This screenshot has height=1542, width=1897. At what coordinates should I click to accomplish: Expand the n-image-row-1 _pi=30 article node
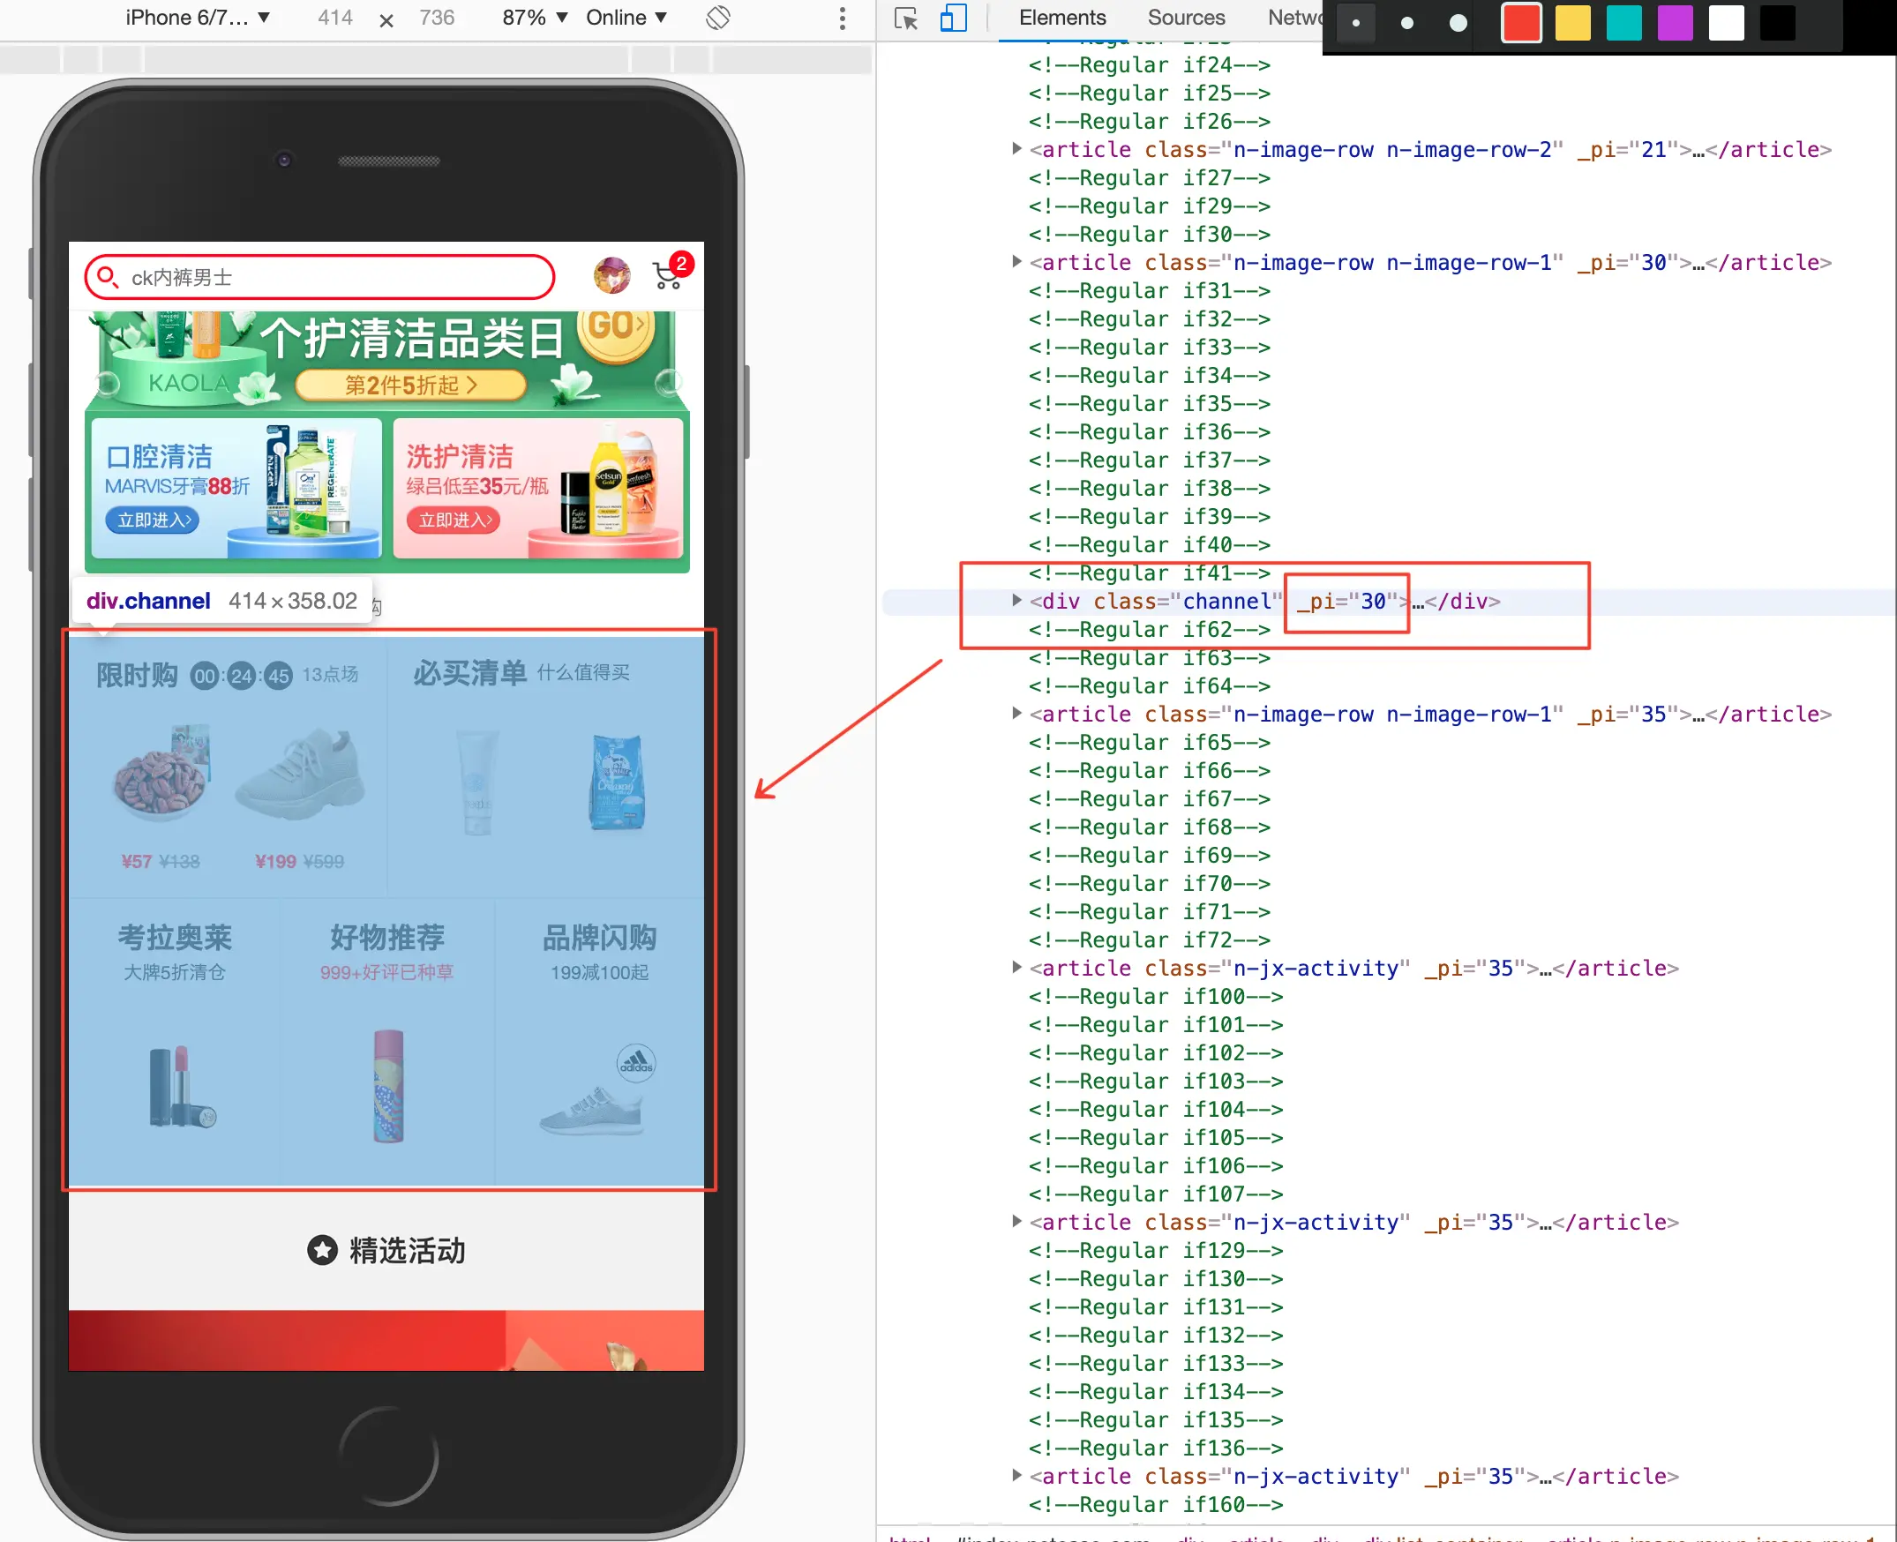(x=1016, y=261)
